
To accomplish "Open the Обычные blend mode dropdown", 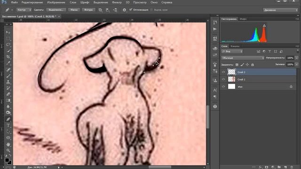I will click(x=243, y=58).
